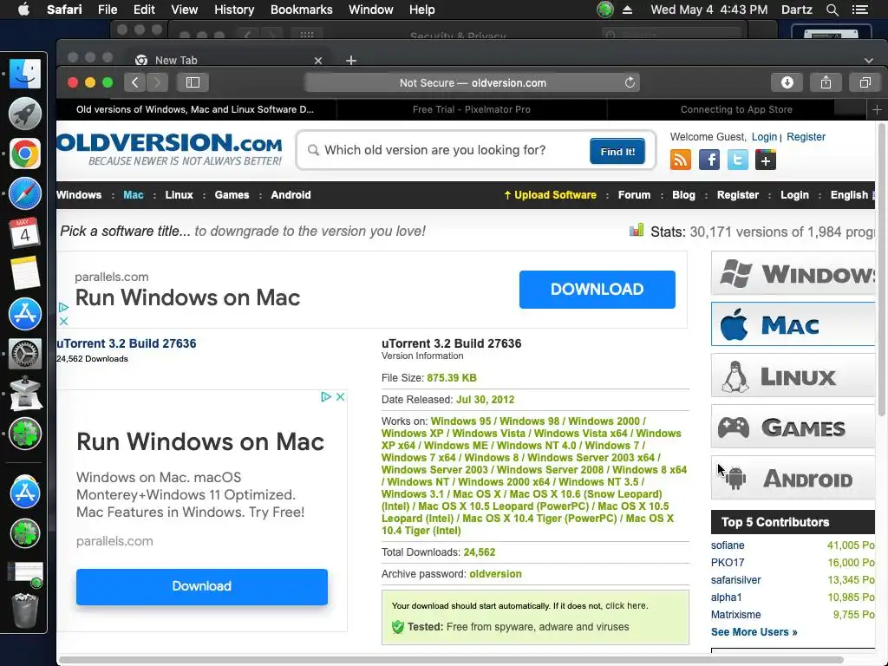Select the Games category panel button
The image size is (888, 666).
tap(793, 427)
